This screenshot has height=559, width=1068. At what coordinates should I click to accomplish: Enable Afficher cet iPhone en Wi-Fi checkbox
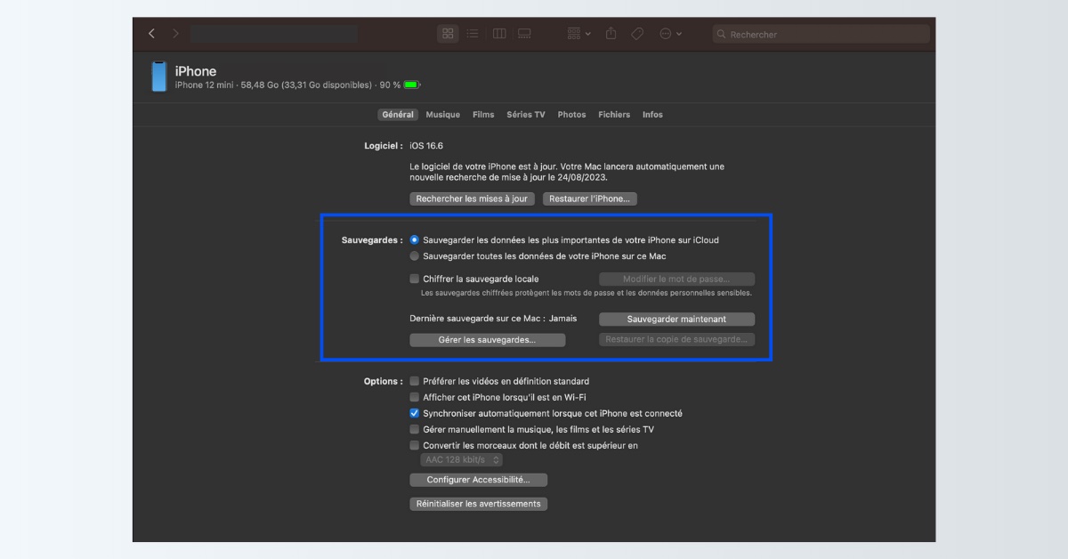coord(415,397)
